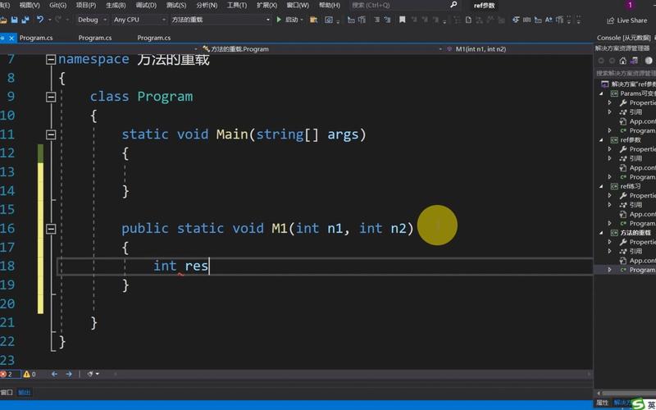
Task: Click the search magnifier icon in title bar
Action: (x=453, y=5)
